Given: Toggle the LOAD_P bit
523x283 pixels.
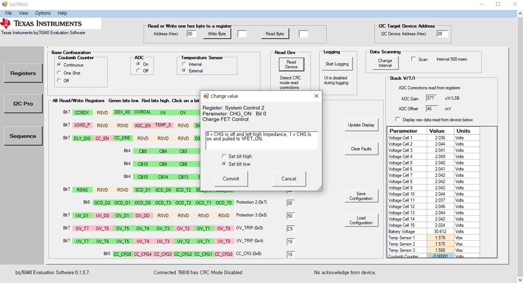Looking at the screenshot, I should point(82,125).
